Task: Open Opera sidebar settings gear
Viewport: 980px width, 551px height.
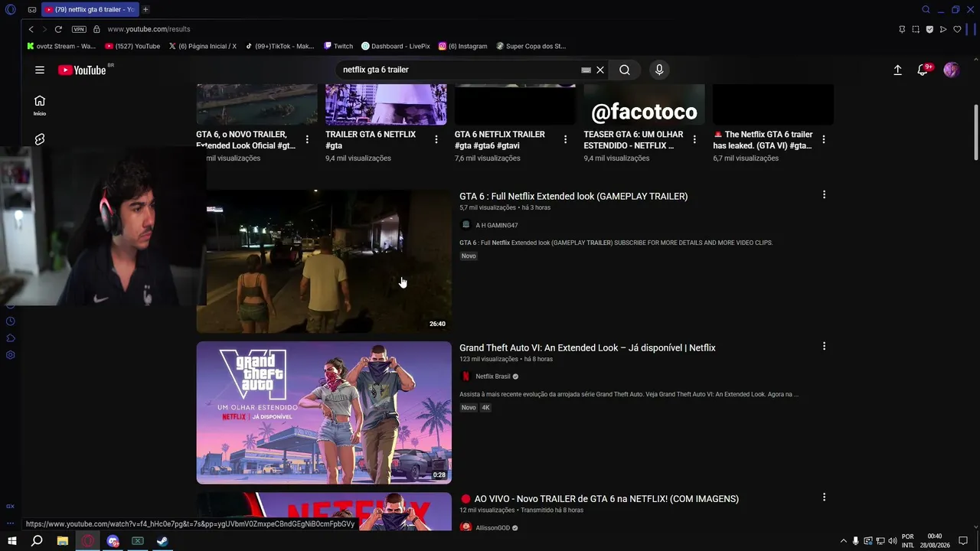Action: click(x=11, y=355)
